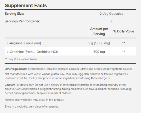The height and width of the screenshot is (113, 141).
Task: Click the 2 Veg Capsules value
Action: pos(111,14)
